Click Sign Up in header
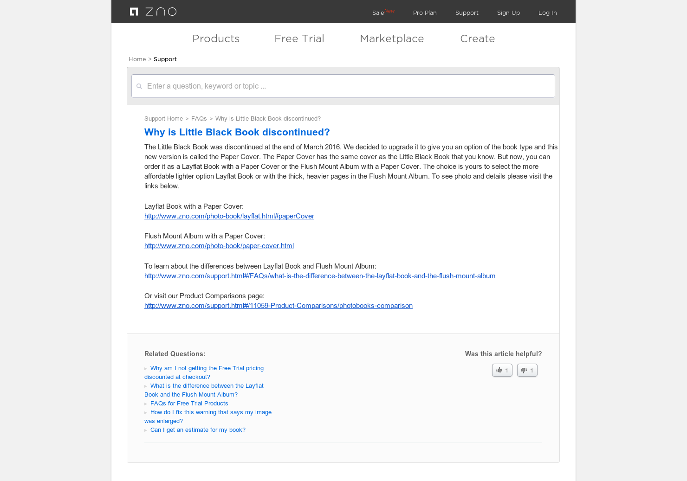687x481 pixels. 508,13
